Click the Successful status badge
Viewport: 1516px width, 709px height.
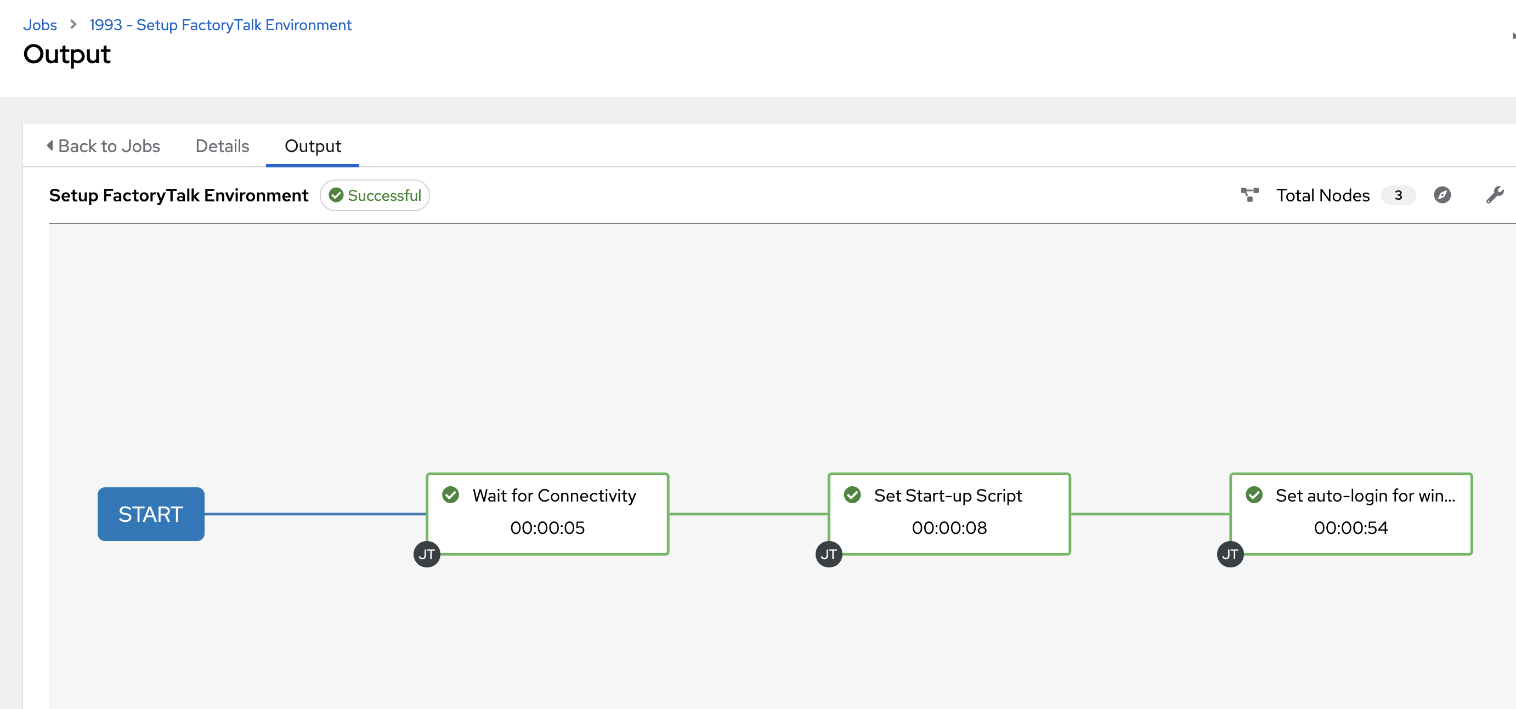[375, 195]
